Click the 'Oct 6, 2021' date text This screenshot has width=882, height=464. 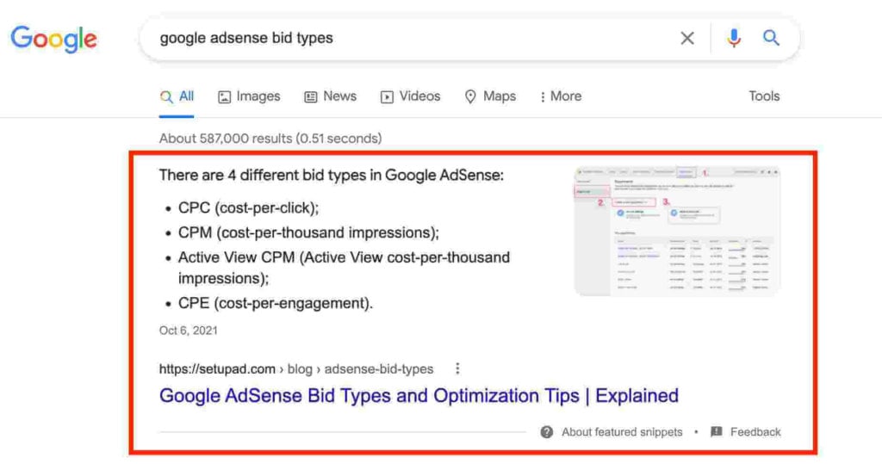pyautogui.click(x=189, y=331)
